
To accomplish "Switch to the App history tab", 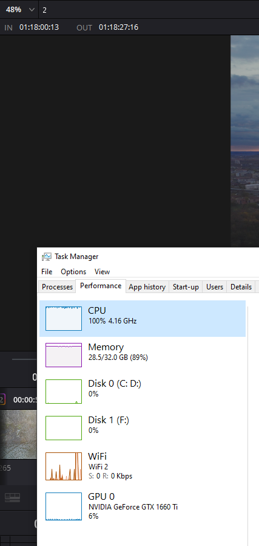I will (x=147, y=287).
